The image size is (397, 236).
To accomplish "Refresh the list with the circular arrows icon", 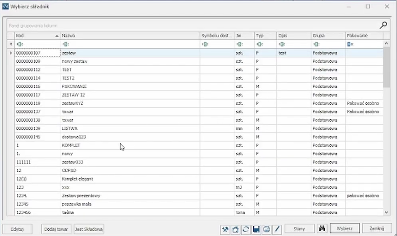I will pos(246,229).
